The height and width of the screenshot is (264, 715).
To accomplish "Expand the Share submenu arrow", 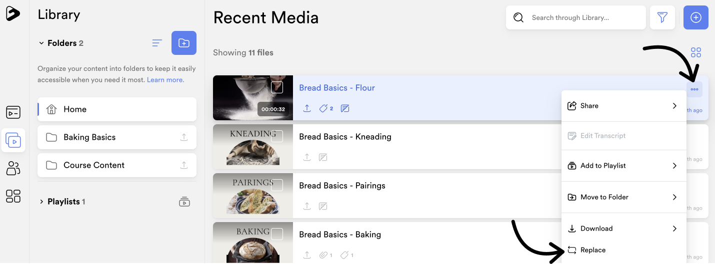I will pos(674,106).
